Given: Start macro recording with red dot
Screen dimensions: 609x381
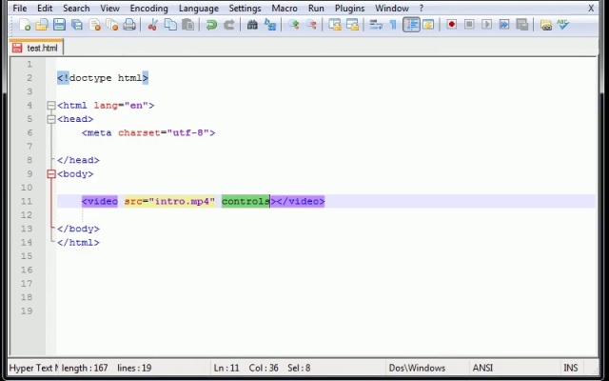Looking at the screenshot, I should coord(451,25).
